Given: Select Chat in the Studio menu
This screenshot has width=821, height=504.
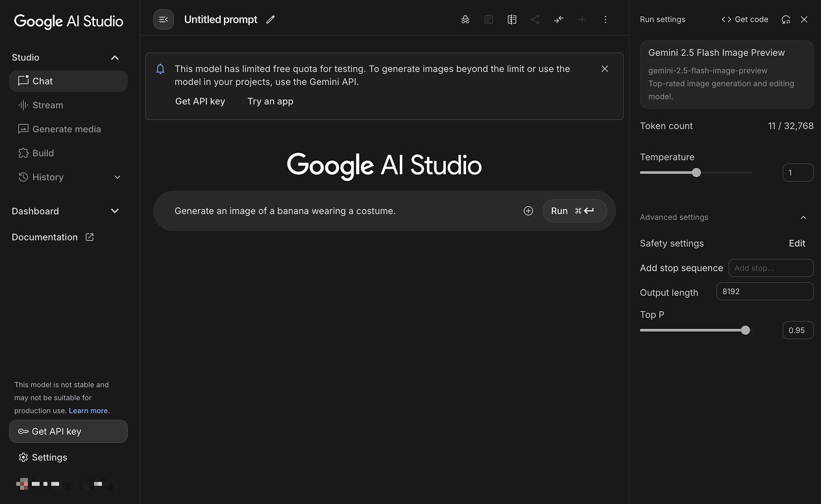Looking at the screenshot, I should (x=68, y=81).
